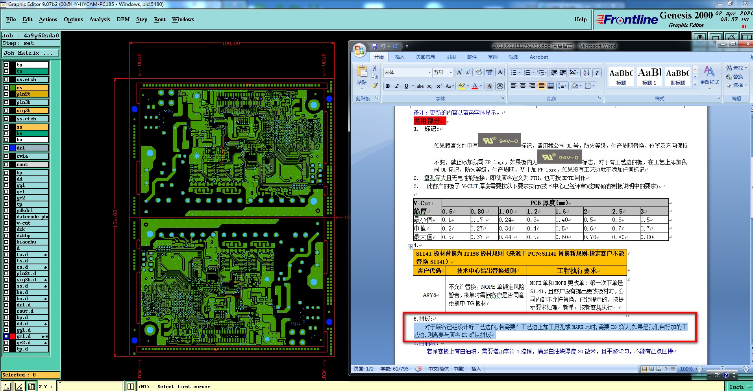Align text right in Word

[532, 86]
